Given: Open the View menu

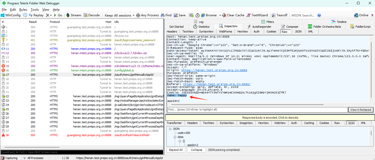Looking at the screenshot, I should pos(46,9).
